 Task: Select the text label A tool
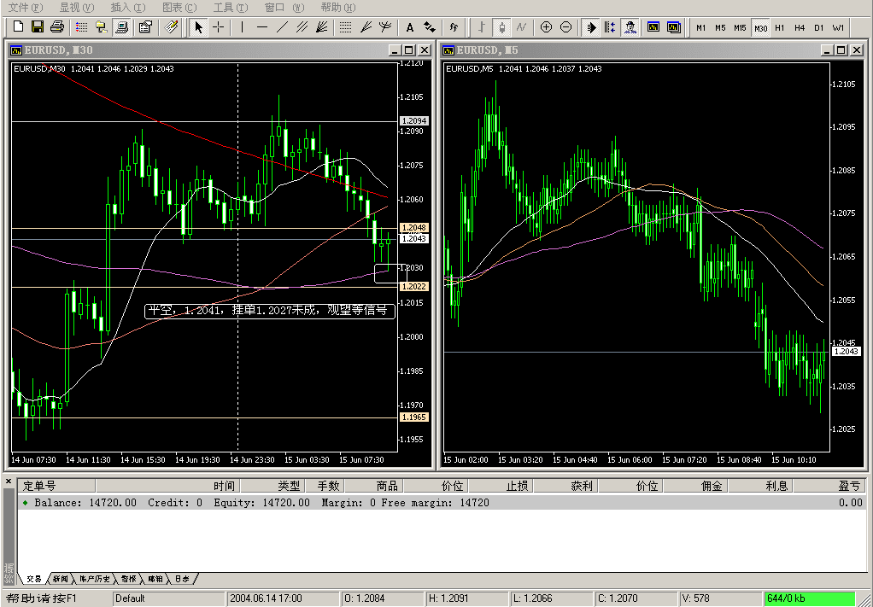tap(410, 26)
